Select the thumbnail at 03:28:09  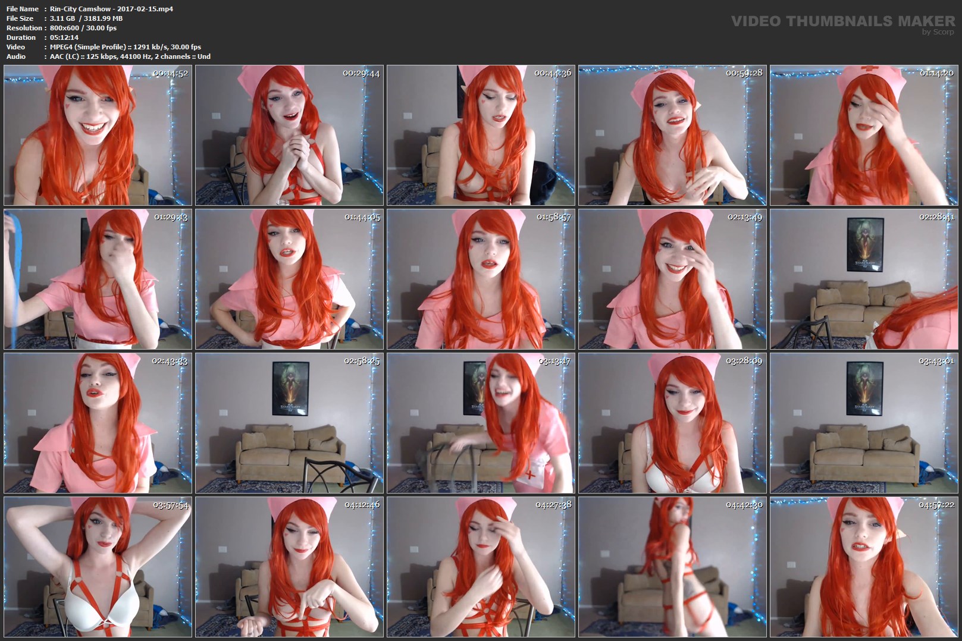[672, 423]
